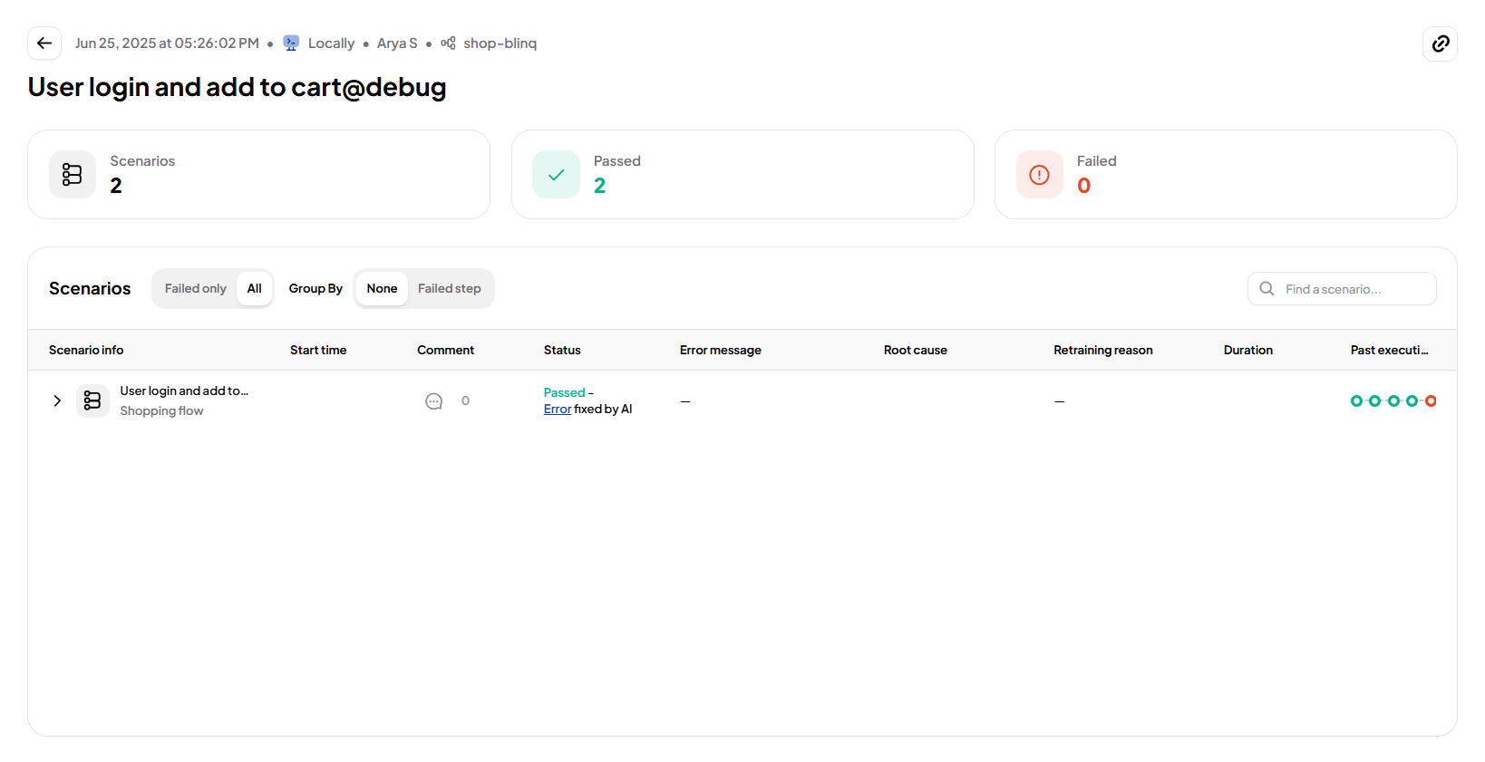Open the Error link in Status column
The width and height of the screenshot is (1485, 762).
pos(557,409)
